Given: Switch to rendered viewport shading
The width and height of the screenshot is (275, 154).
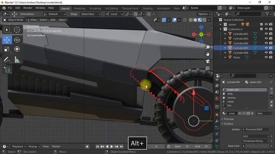Looking at the screenshot, I should tap(205, 20).
